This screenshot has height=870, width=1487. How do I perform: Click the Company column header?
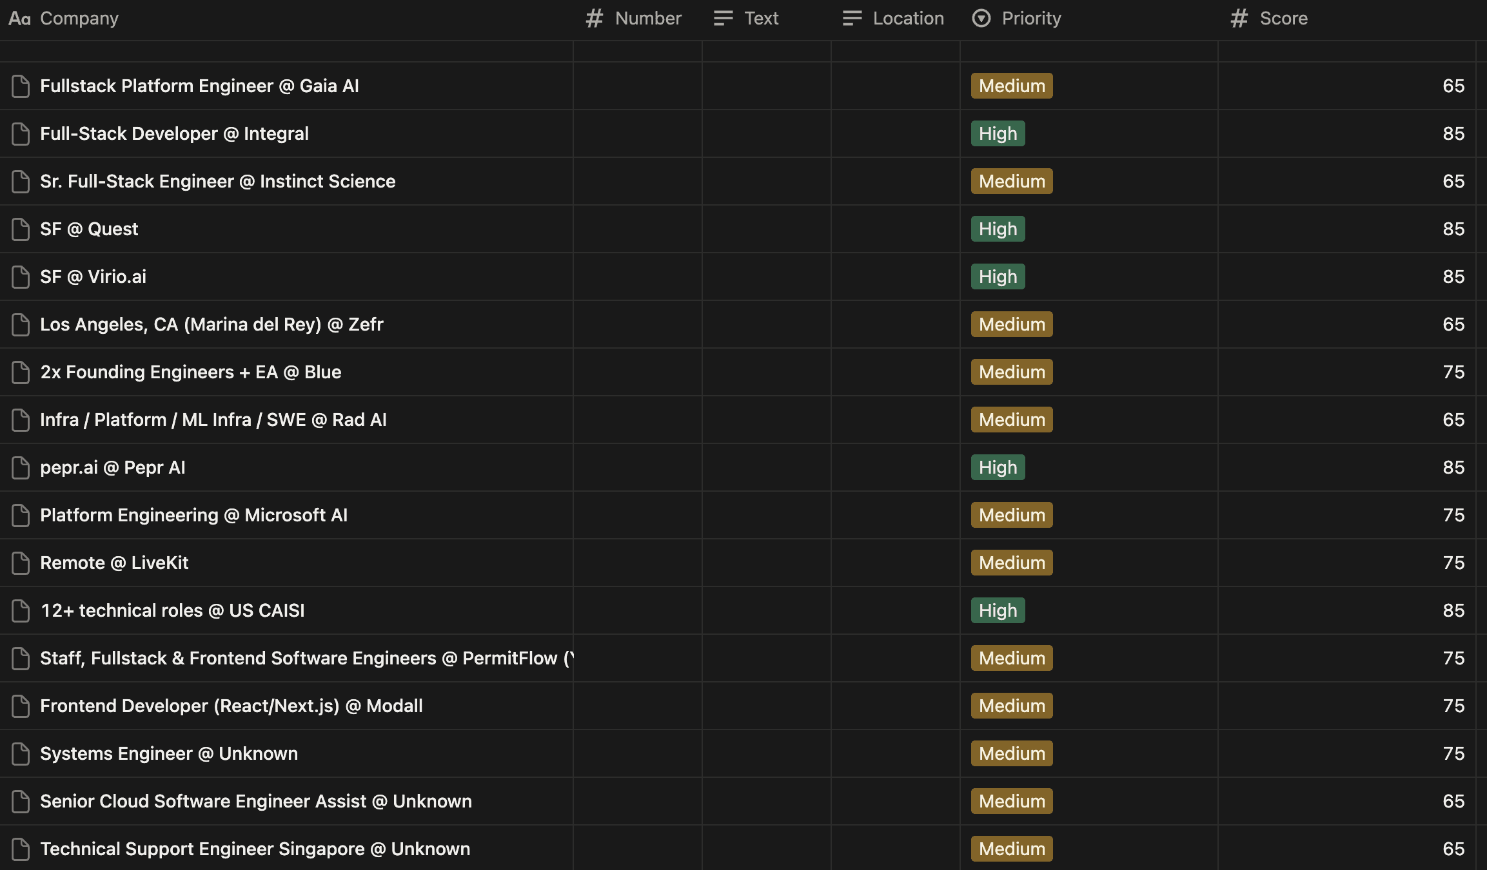pyautogui.click(x=79, y=18)
